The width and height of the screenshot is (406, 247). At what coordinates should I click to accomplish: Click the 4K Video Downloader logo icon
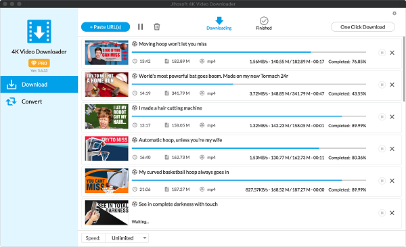coord(39,31)
